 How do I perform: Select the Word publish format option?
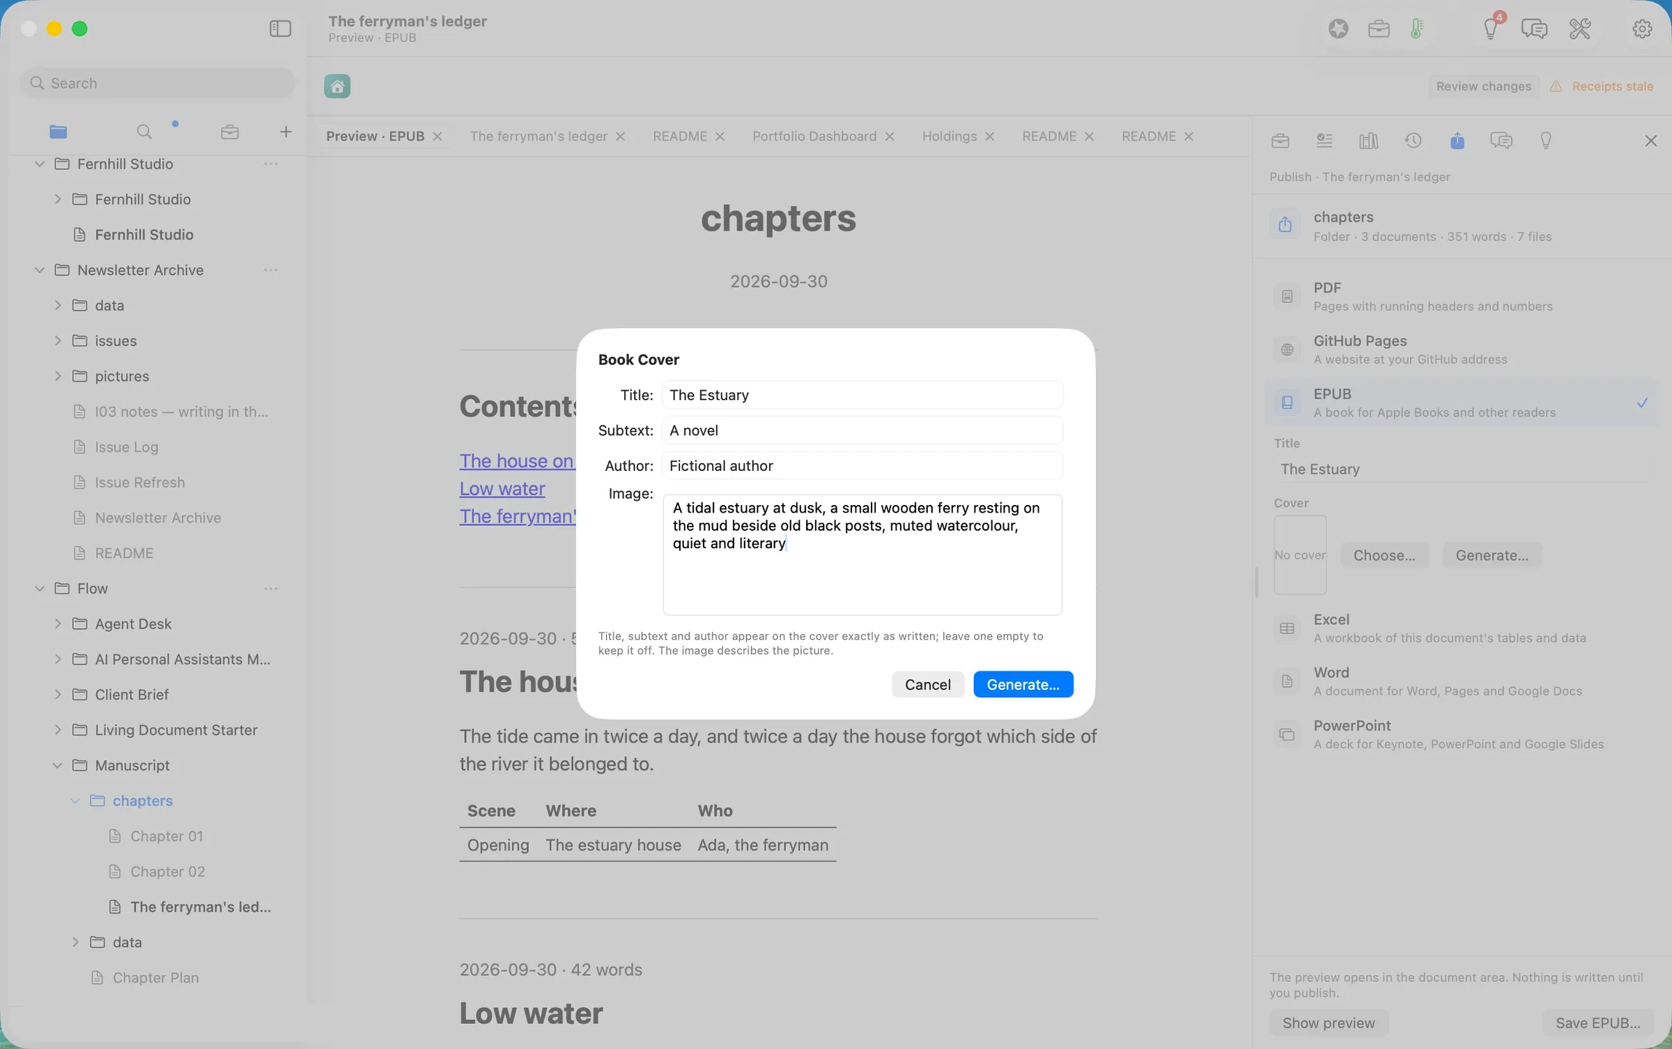point(1462,681)
